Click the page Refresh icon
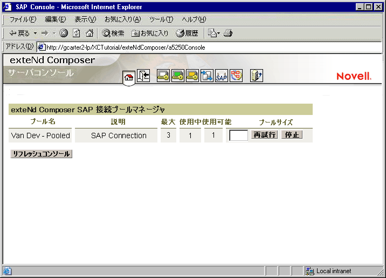The width and height of the screenshot is (386, 278). pyautogui.click(x=77, y=33)
